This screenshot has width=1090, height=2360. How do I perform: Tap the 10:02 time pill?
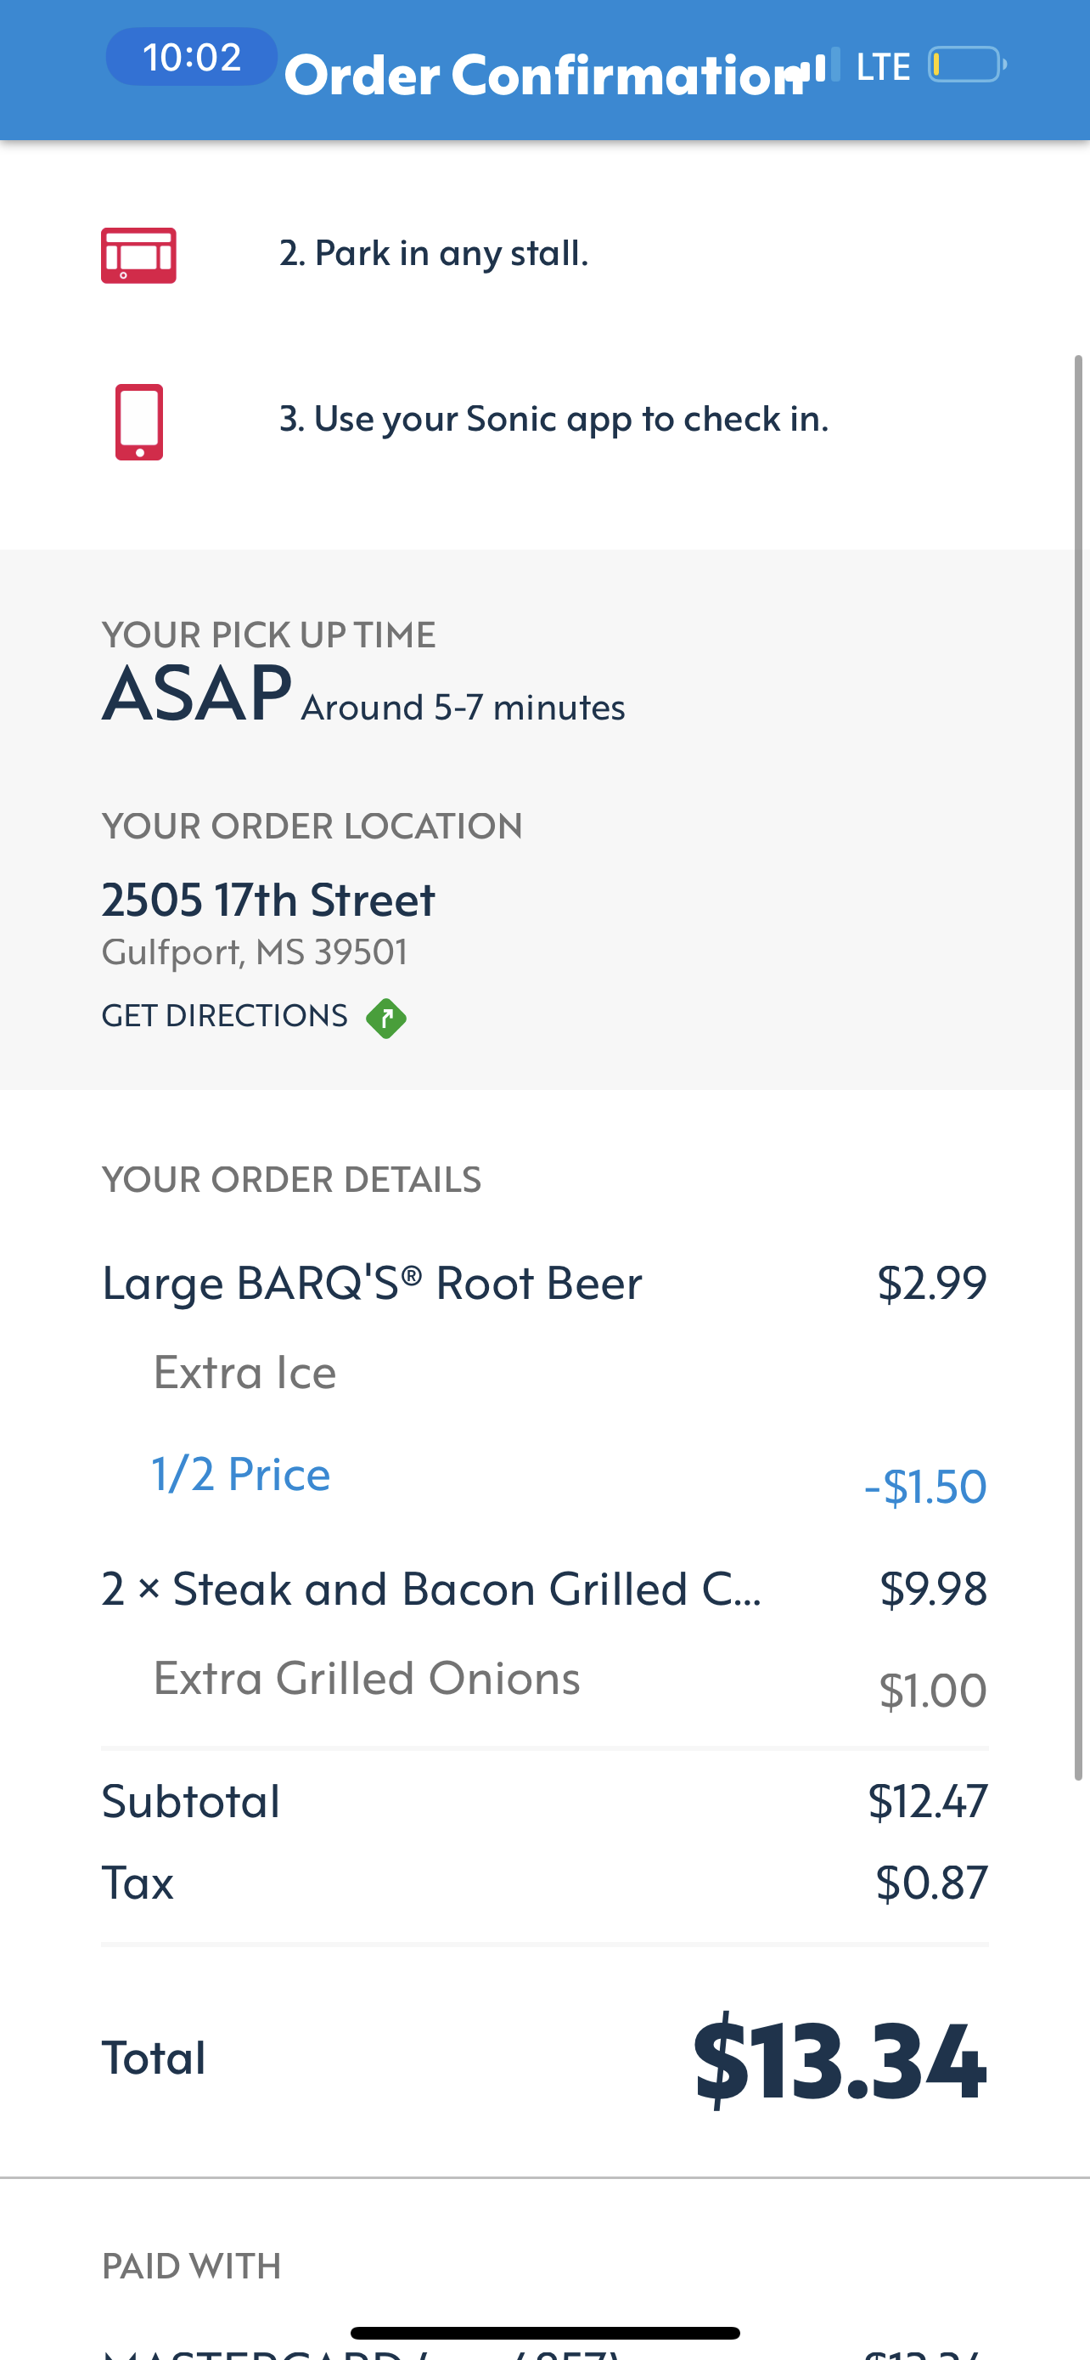(x=191, y=57)
